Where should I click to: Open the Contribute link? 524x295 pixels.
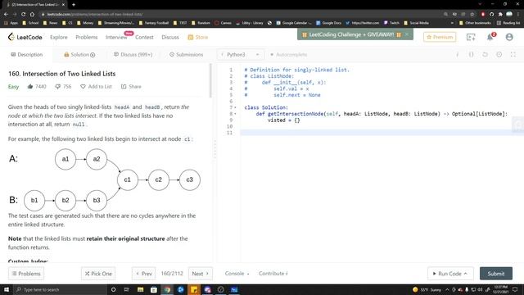pyautogui.click(x=273, y=274)
